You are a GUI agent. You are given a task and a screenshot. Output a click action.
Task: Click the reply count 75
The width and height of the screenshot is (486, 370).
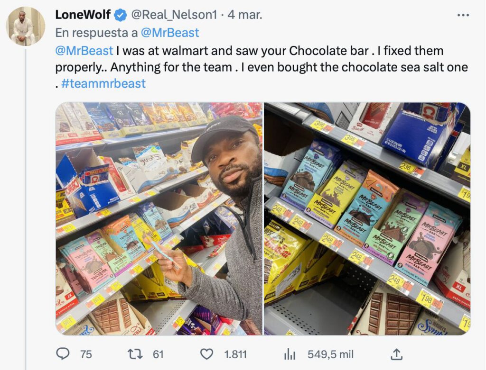tap(86, 354)
